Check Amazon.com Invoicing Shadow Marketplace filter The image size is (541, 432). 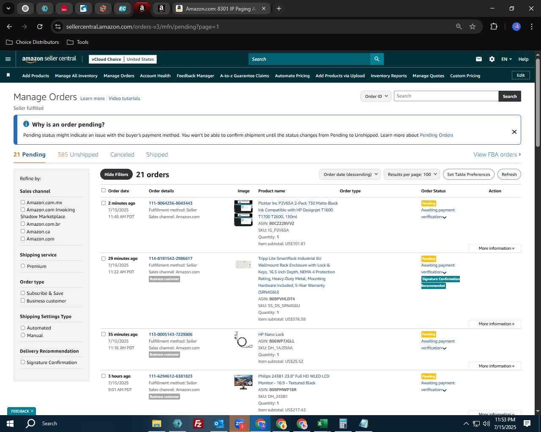tap(23, 209)
